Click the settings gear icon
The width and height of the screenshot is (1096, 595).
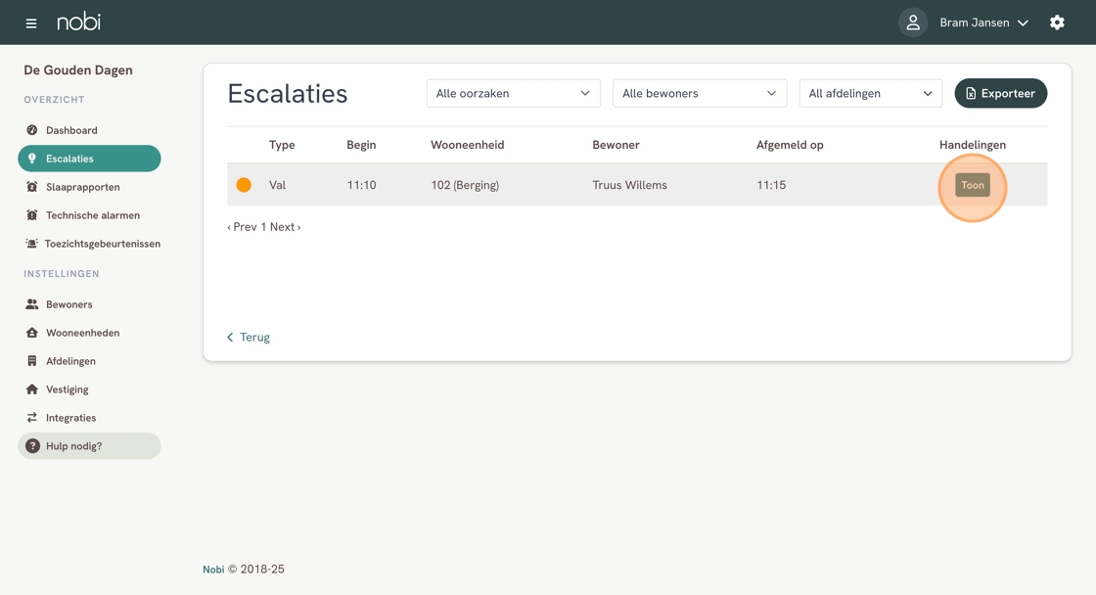click(x=1057, y=23)
